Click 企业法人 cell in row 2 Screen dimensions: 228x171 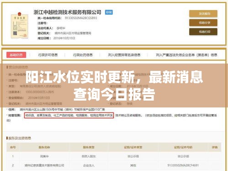(x=89, y=165)
